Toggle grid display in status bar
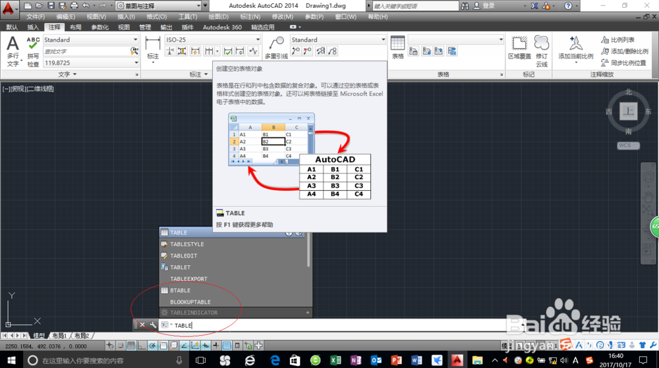The width and height of the screenshot is (659, 368). point(131,346)
